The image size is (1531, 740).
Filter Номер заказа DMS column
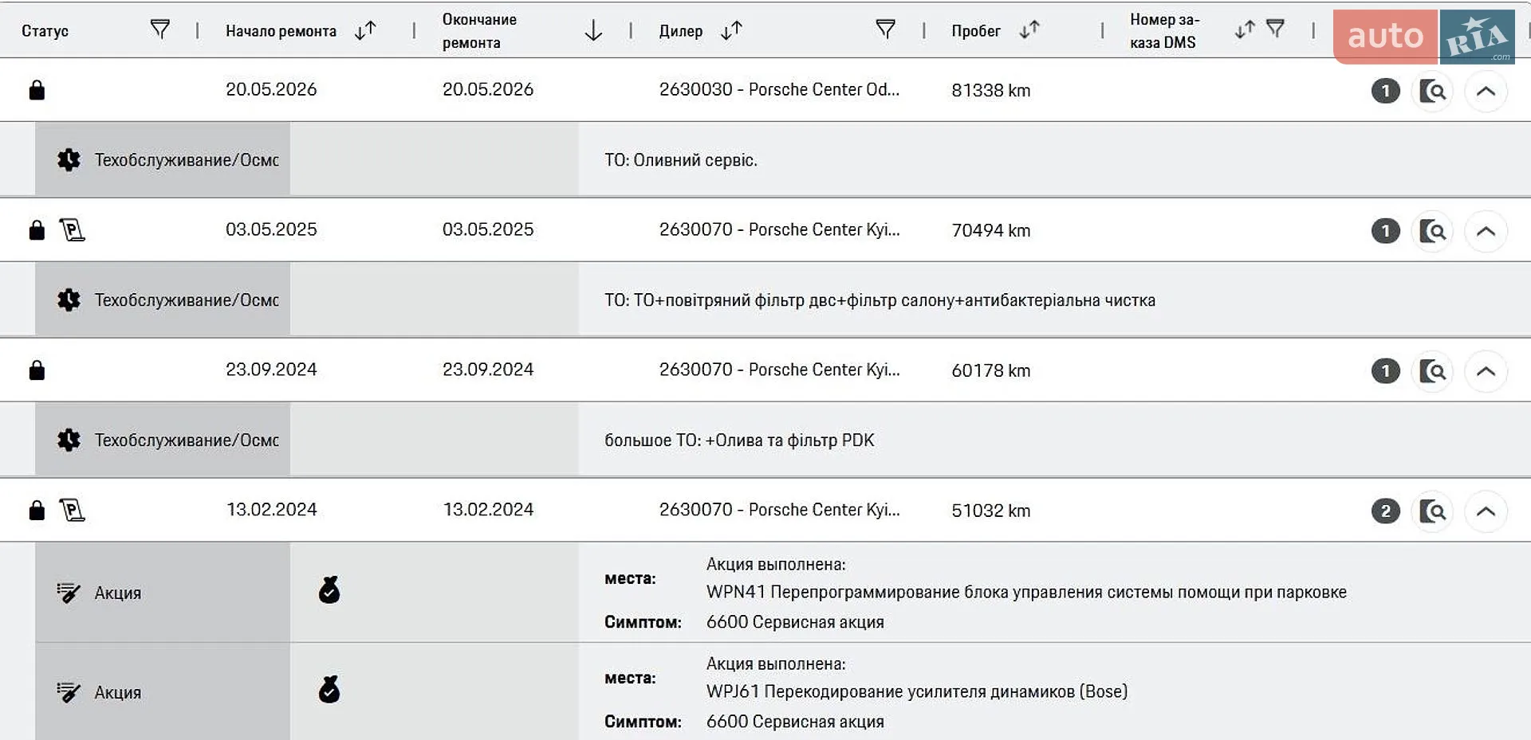(1276, 29)
